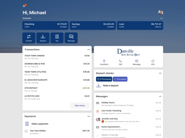Viewport: 185px width, 138px height.
Task: Click Savings balance $2,423.25
Action: point(109,24)
